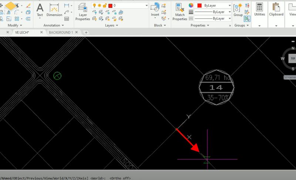Click Make Current layer icon

121,13
